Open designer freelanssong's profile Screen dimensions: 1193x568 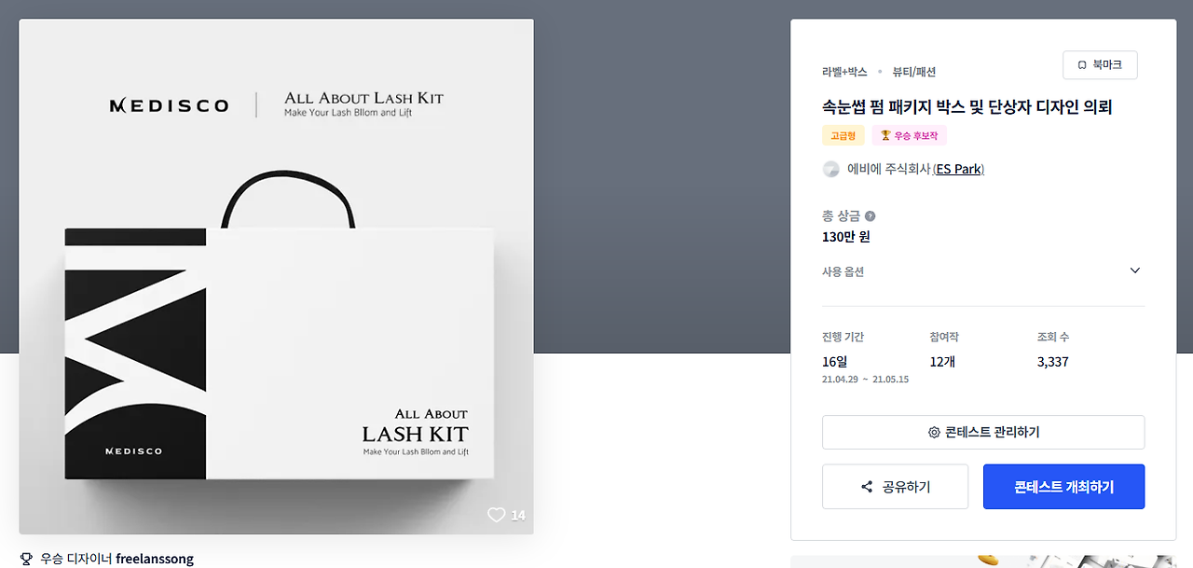(x=155, y=560)
